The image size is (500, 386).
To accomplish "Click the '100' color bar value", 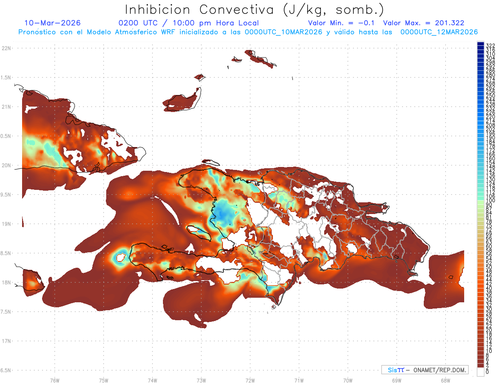I will tap(490, 201).
